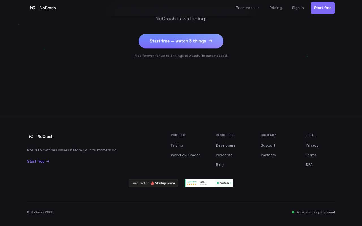Click Start free — watch 3 things button
362x226 pixels.
point(181,41)
